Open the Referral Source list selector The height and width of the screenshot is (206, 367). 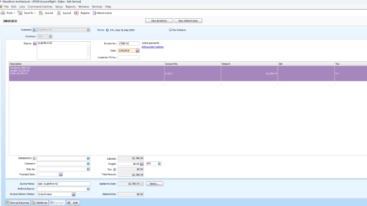pyautogui.click(x=88, y=189)
